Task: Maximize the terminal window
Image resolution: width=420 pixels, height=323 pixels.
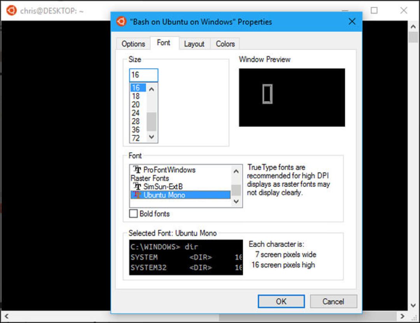Action: (x=374, y=11)
